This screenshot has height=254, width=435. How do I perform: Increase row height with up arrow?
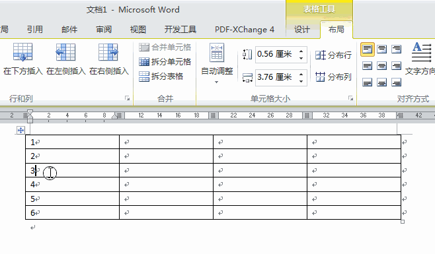click(301, 51)
